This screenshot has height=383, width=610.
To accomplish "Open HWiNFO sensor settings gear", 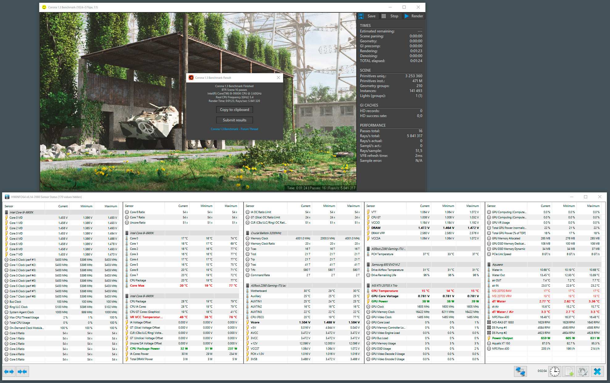I will click(583, 371).
